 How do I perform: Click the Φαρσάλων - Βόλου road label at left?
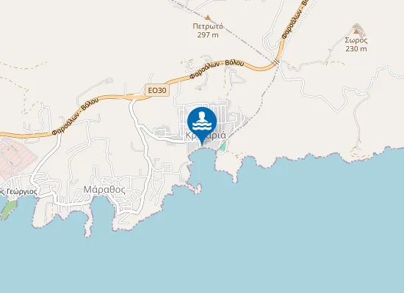pos(75,116)
